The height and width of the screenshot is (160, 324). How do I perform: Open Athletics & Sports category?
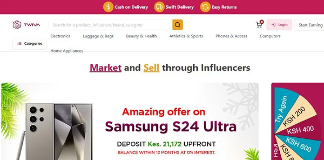tap(186, 36)
